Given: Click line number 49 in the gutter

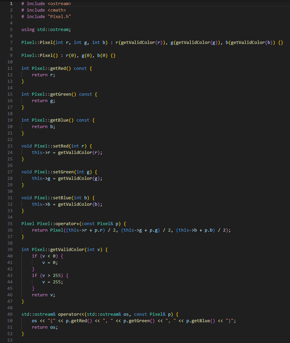Looking at the screenshot, I should point(10,314).
